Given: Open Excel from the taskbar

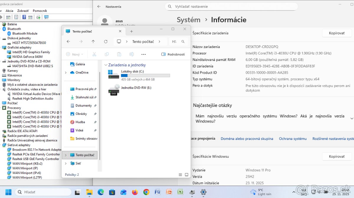Looking at the screenshot, I should (180, 192).
